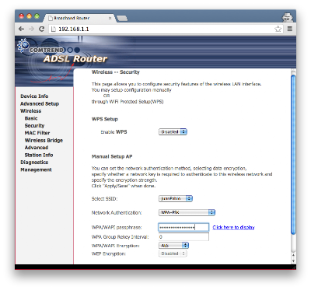Open a new browser tab
This screenshot has height=290, width=311.
pyautogui.click(x=122, y=18)
